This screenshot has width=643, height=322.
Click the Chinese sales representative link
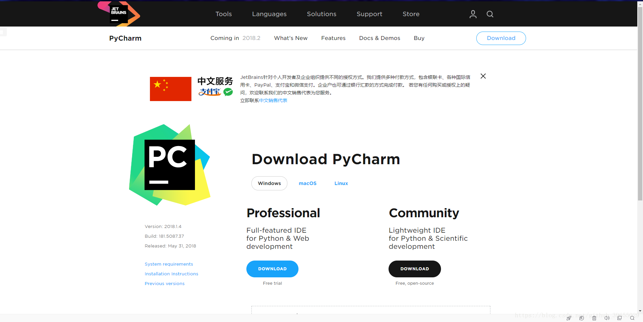click(273, 100)
